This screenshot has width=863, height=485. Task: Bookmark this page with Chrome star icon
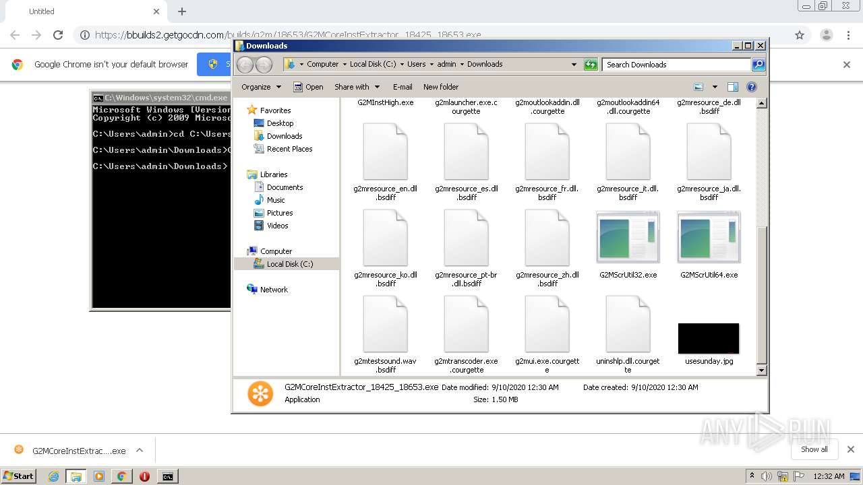tap(800, 35)
